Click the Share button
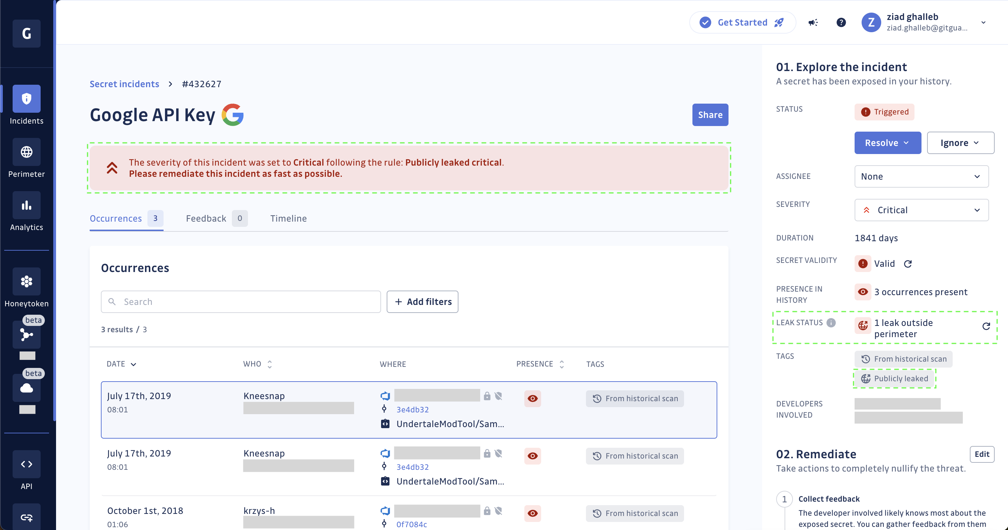Screen dimensions: 1008x530 [710, 115]
